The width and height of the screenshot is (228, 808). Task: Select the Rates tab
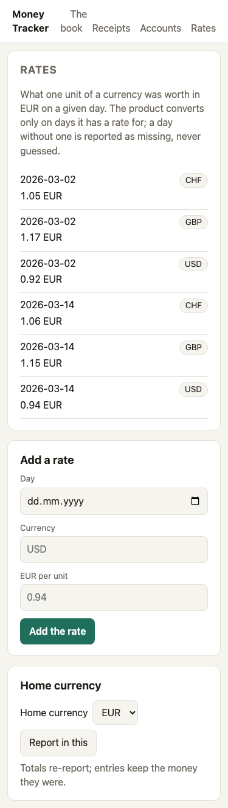pyautogui.click(x=203, y=28)
